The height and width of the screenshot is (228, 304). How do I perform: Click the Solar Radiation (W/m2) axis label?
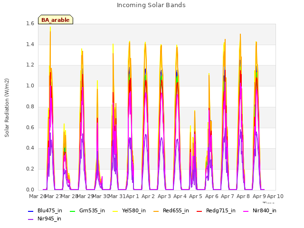7,108
